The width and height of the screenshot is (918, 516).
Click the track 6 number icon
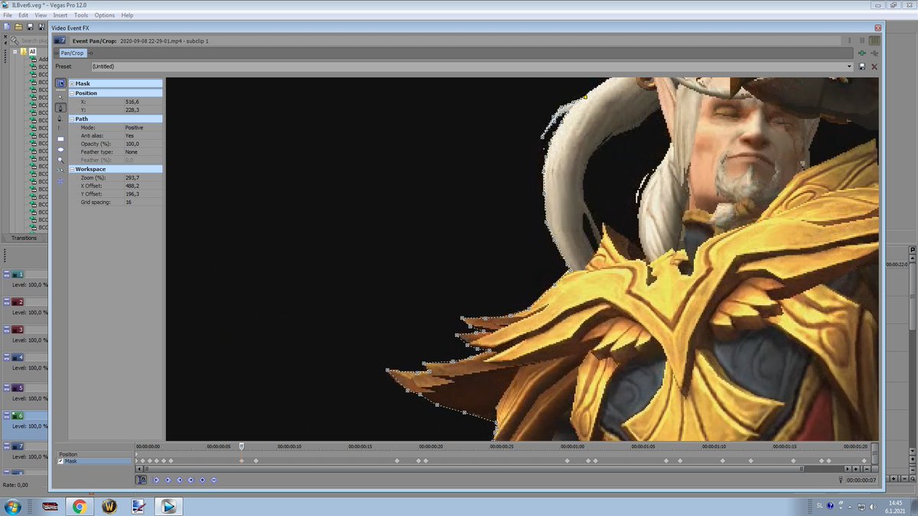click(18, 416)
